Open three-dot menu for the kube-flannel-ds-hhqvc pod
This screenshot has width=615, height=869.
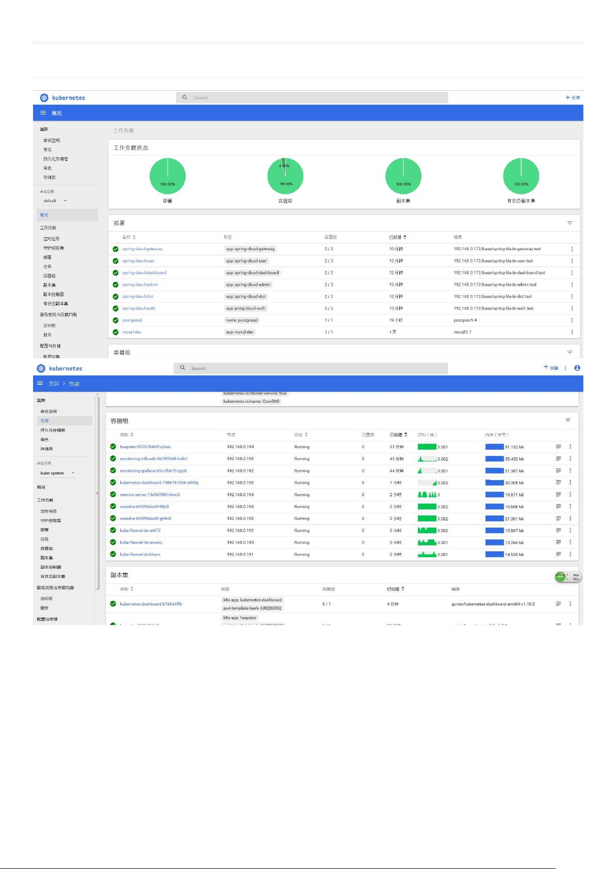(570, 554)
